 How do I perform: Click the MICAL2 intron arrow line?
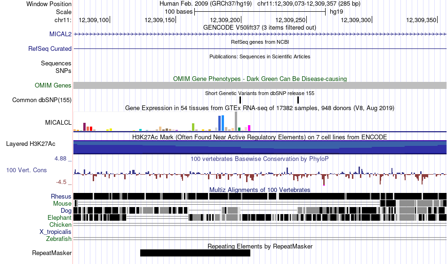coord(260,34)
